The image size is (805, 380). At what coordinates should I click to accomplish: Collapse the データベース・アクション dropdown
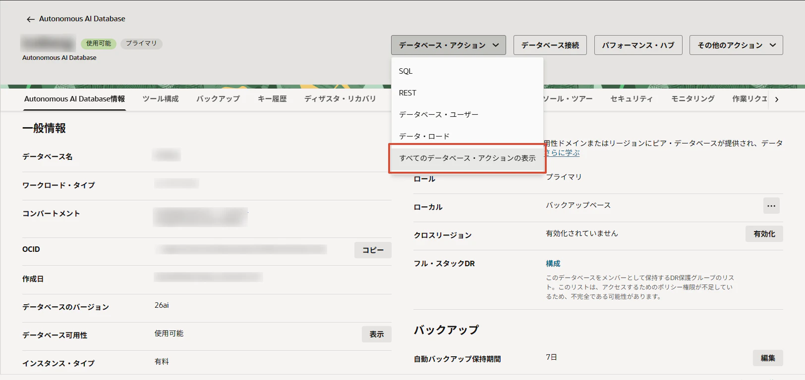448,45
